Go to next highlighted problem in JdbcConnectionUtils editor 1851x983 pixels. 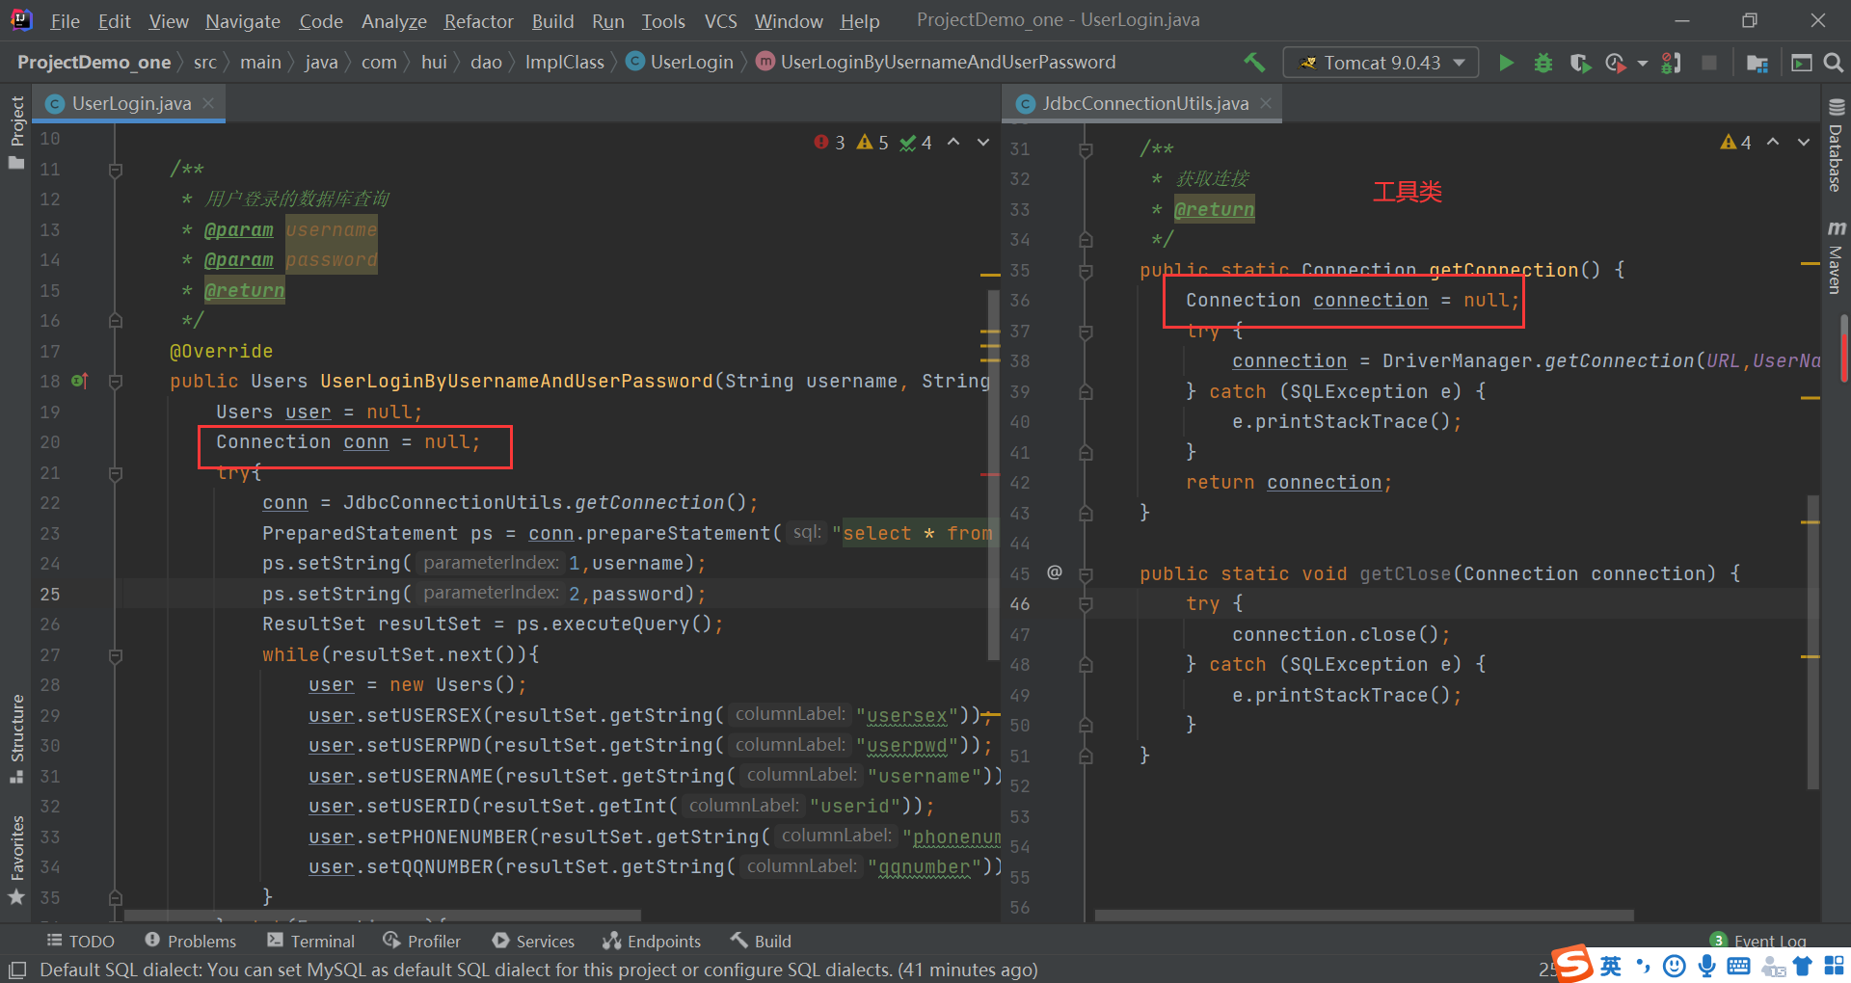[1804, 143]
